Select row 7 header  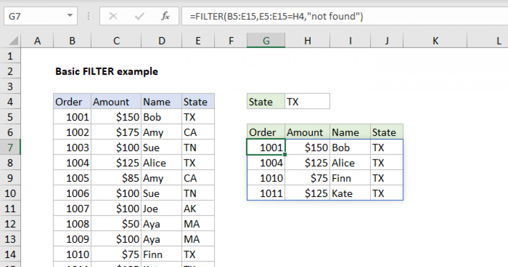(x=11, y=147)
